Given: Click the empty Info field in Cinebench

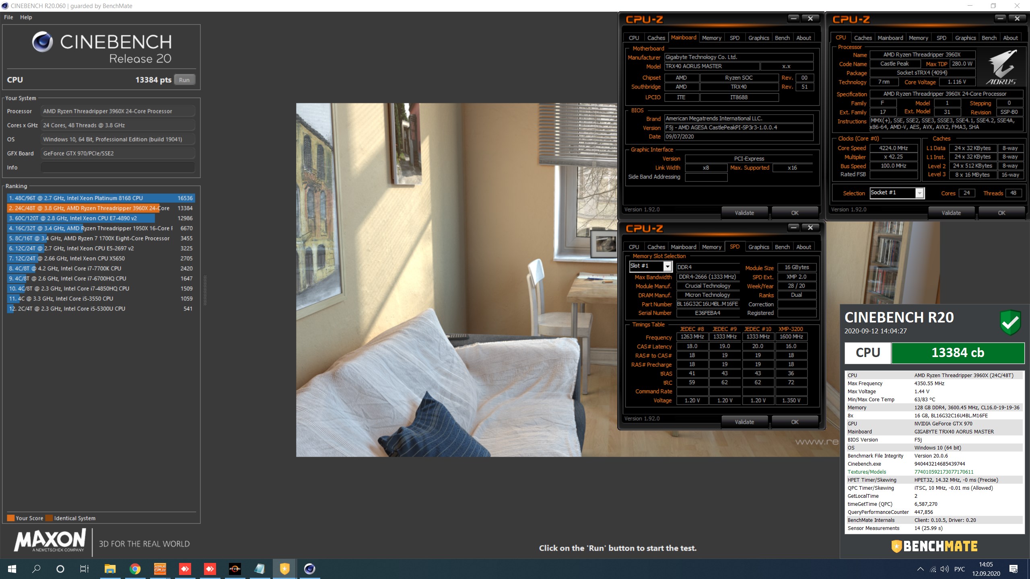Looking at the screenshot, I should point(117,168).
